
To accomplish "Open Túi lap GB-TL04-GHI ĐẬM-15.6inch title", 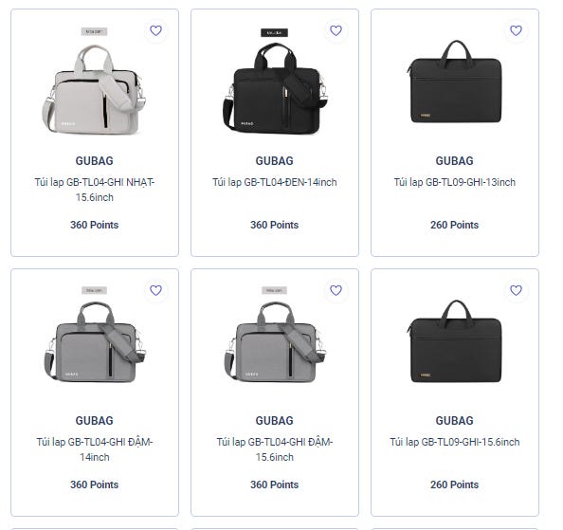I will coord(275,449).
